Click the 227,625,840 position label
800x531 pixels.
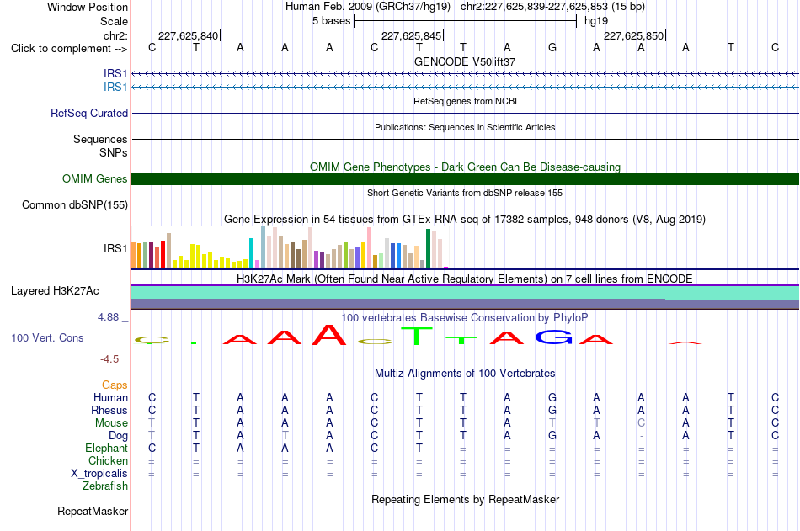coord(188,35)
